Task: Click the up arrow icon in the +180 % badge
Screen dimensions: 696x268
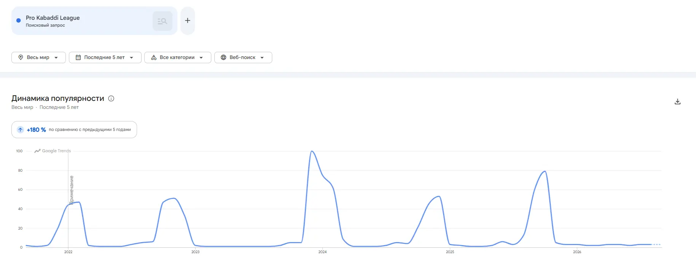Action: (21, 130)
